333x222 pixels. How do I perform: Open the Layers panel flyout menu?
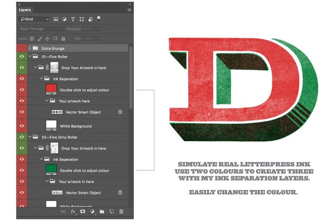[130, 9]
